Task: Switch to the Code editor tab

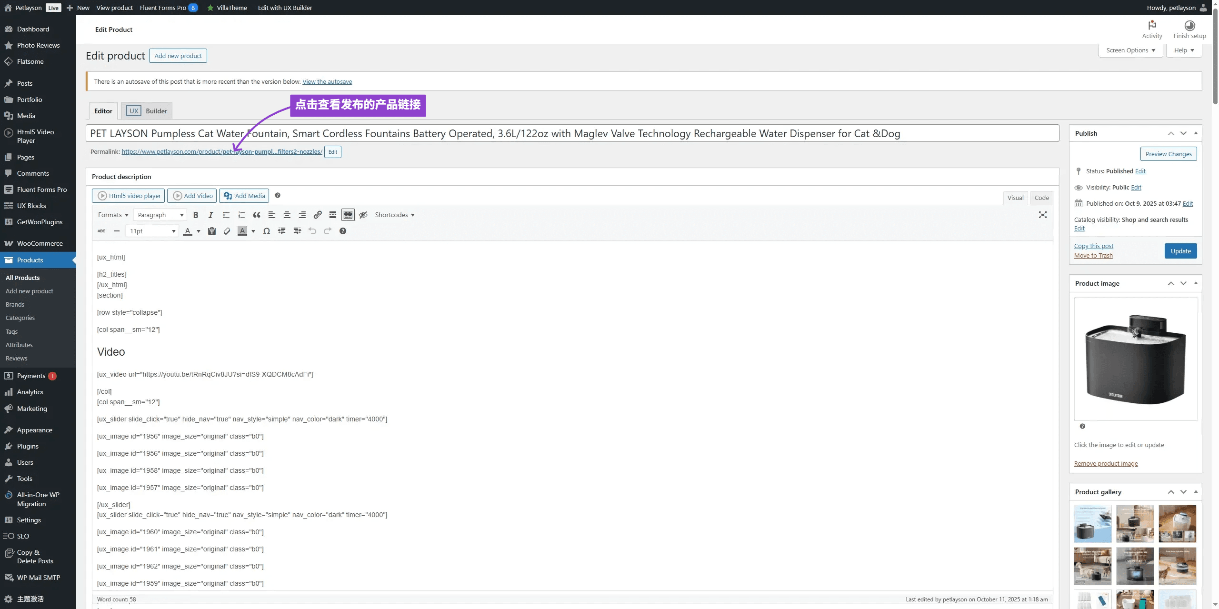Action: [x=1041, y=198]
